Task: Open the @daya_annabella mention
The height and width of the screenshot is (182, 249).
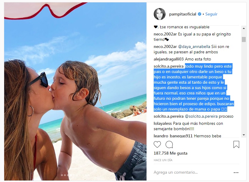Action: coord(194,47)
